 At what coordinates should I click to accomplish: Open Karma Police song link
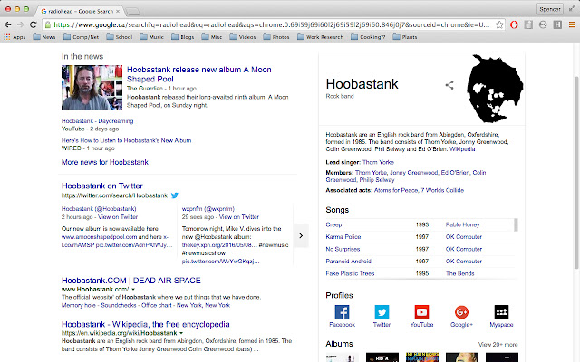(x=343, y=237)
